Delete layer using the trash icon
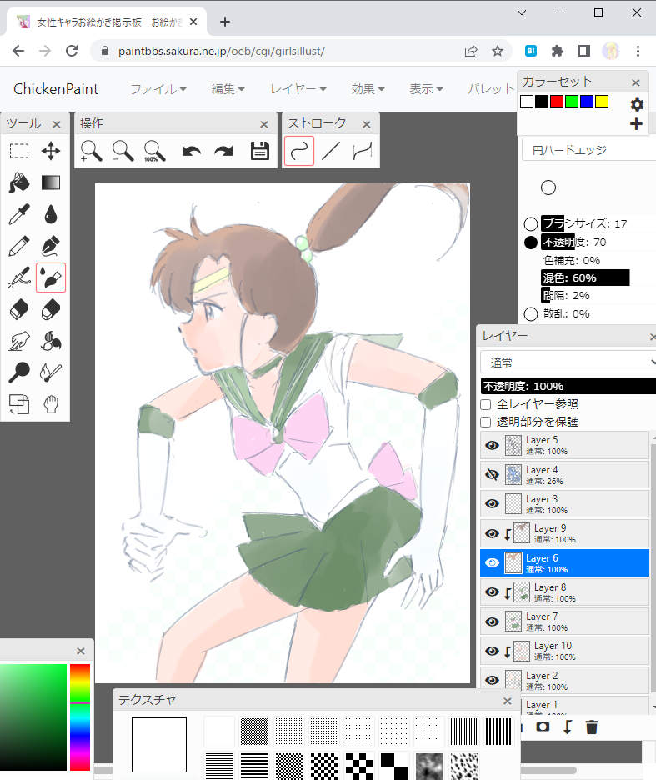656x780 pixels. pyautogui.click(x=591, y=727)
